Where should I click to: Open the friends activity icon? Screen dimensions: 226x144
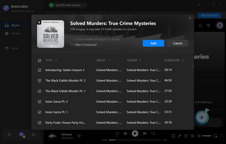click(x=209, y=25)
